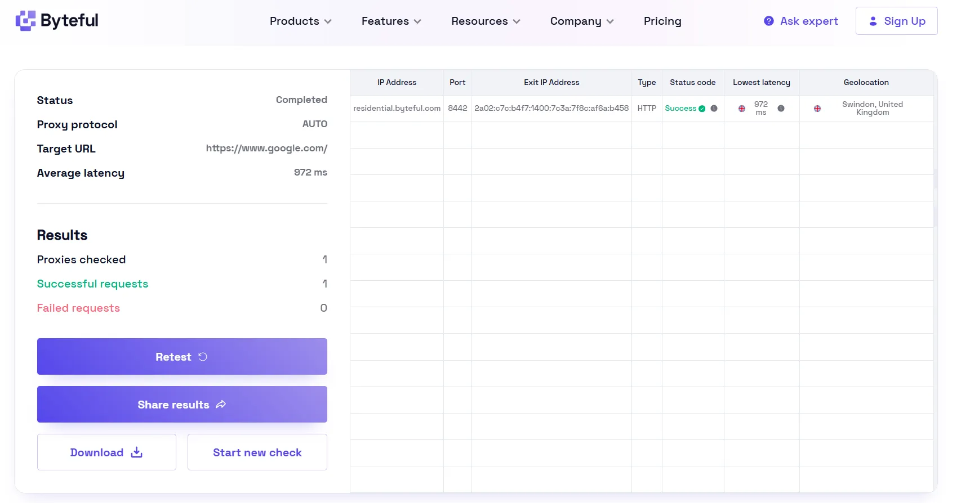The image size is (961, 503).
Task: Open the Resources menu
Action: (x=486, y=21)
